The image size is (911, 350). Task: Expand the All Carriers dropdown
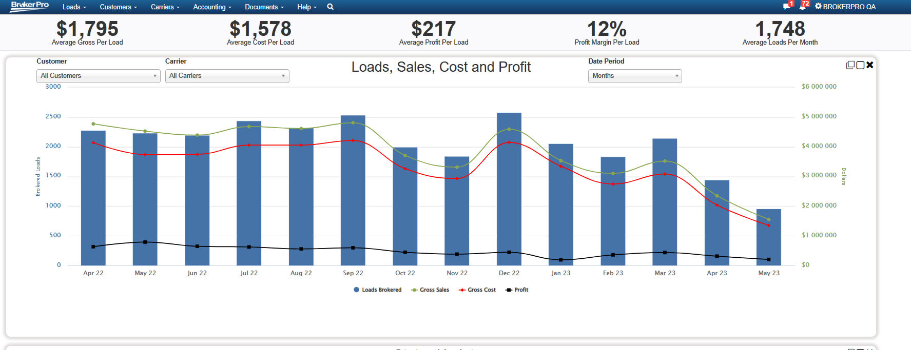(x=227, y=76)
